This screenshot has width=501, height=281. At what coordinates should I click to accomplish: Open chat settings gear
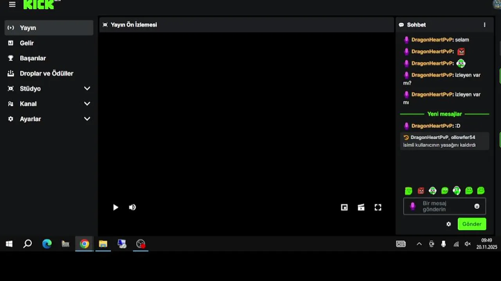[449, 224]
